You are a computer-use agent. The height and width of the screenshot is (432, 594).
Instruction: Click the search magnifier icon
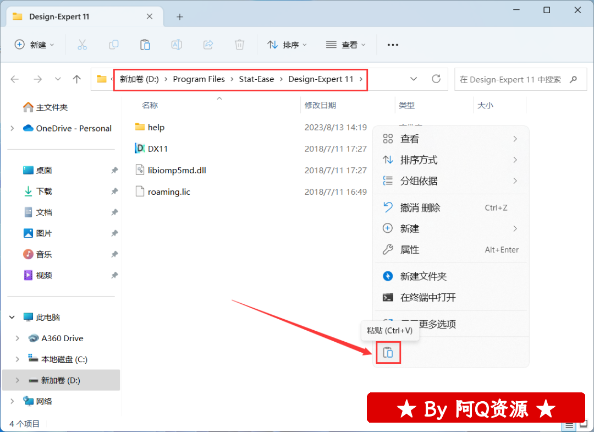click(x=573, y=79)
